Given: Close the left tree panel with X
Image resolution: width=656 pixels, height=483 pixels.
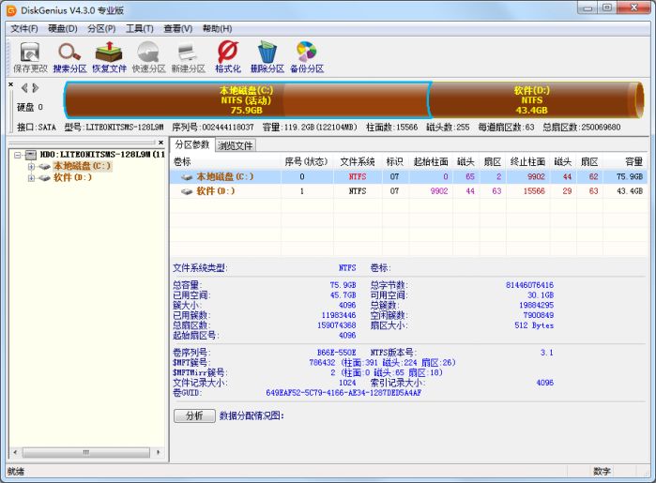Looking at the screenshot, I should click(x=161, y=143).
